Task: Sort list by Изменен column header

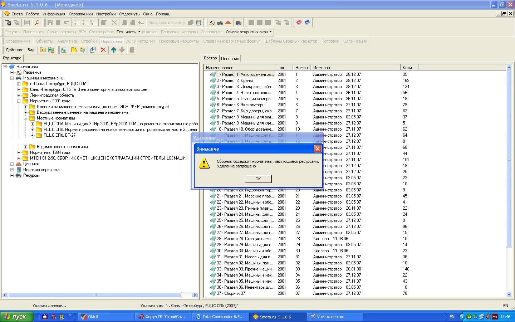Action: pyautogui.click(x=355, y=67)
